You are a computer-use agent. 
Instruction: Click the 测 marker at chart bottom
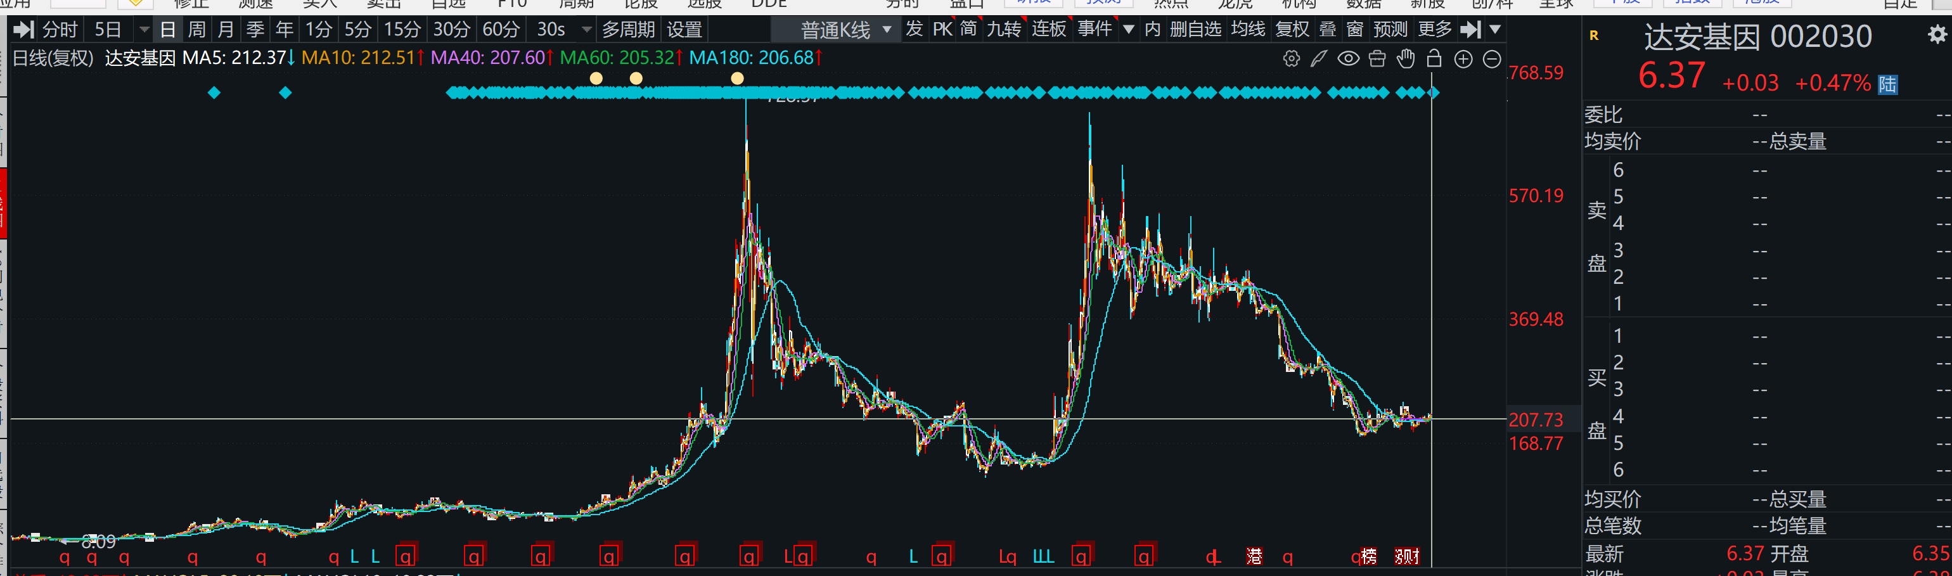(x=1407, y=556)
